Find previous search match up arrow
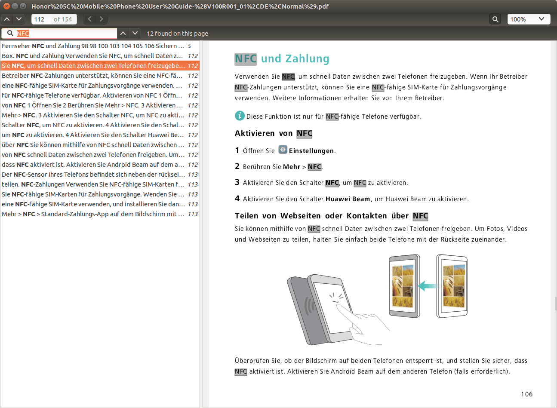557x408 pixels. (x=123, y=33)
